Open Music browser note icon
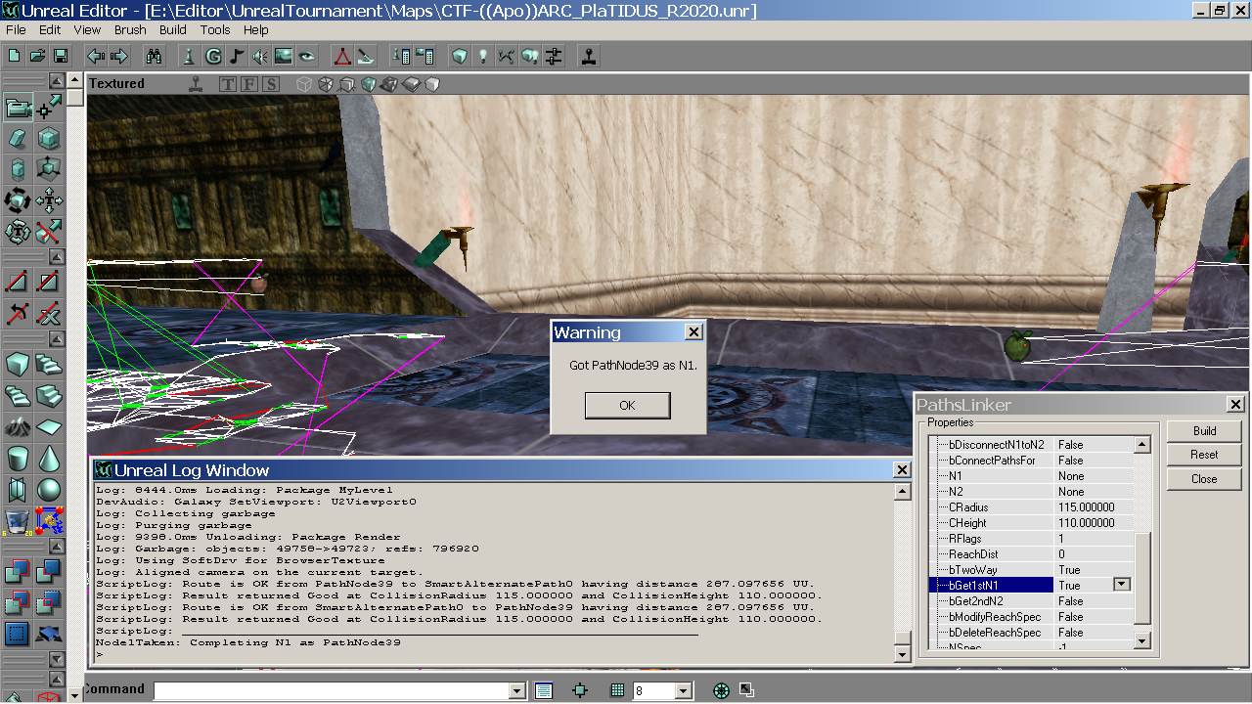Viewport: 1252px width, 704px height. 237,56
